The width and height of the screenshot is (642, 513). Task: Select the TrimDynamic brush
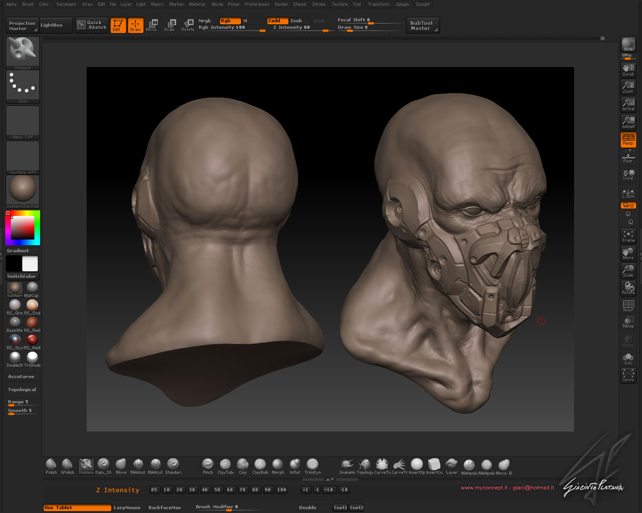313,466
